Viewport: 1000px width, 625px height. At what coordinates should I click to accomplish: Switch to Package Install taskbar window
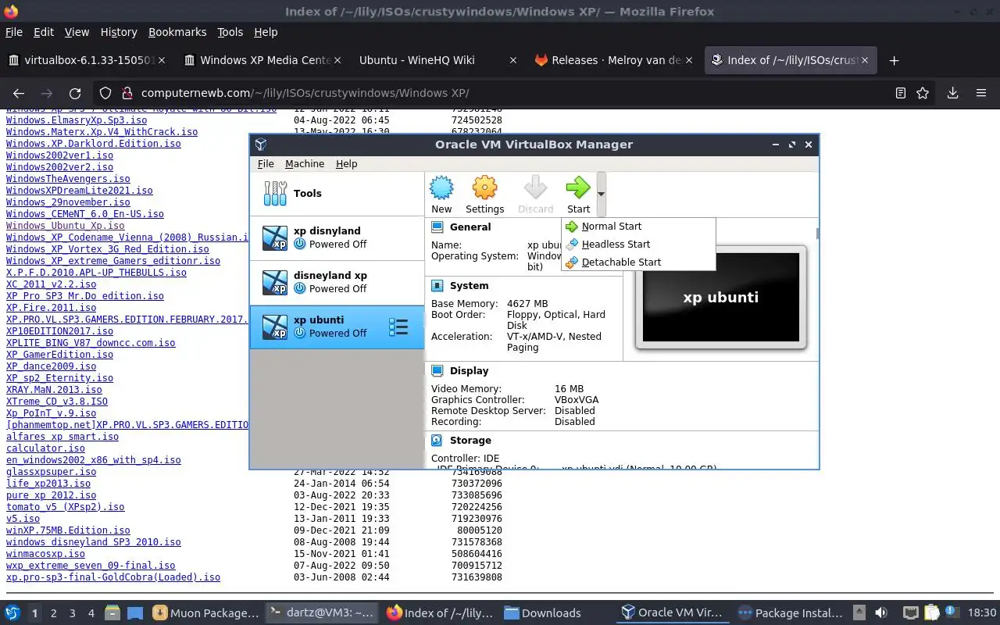[x=788, y=613]
